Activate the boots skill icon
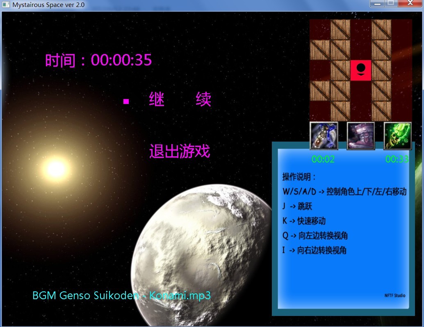 (361, 136)
